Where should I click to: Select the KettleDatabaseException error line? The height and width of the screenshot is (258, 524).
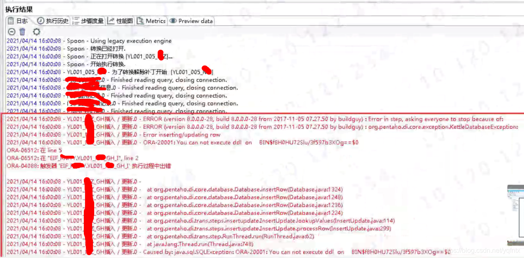pos(262,127)
